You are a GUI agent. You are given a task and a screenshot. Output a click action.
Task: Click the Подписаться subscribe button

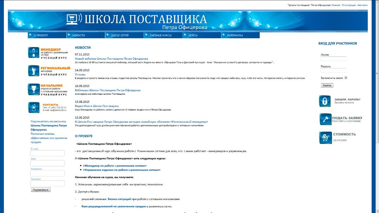(41, 190)
